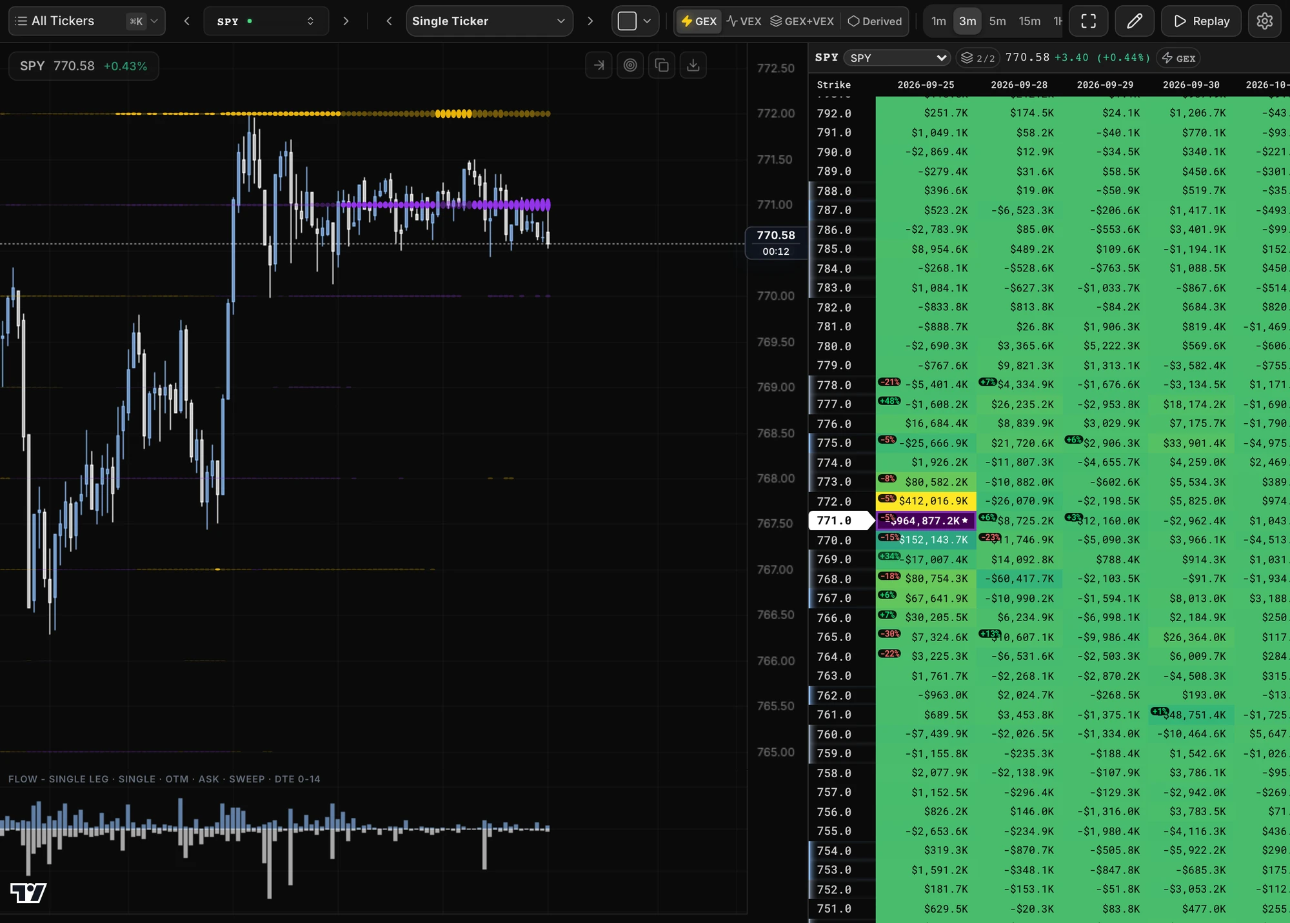Select the 5m timeframe

997,21
